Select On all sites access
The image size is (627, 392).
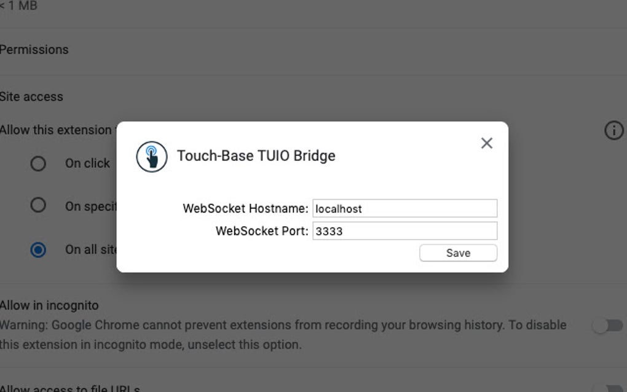pos(38,250)
